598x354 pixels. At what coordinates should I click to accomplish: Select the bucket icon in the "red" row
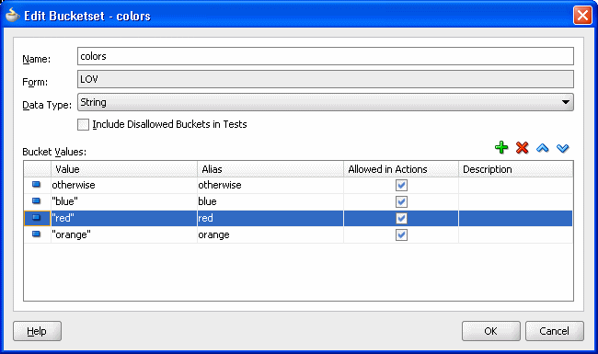point(36,218)
